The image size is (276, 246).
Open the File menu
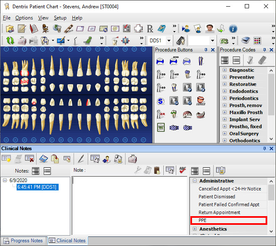pyautogui.click(x=7, y=18)
